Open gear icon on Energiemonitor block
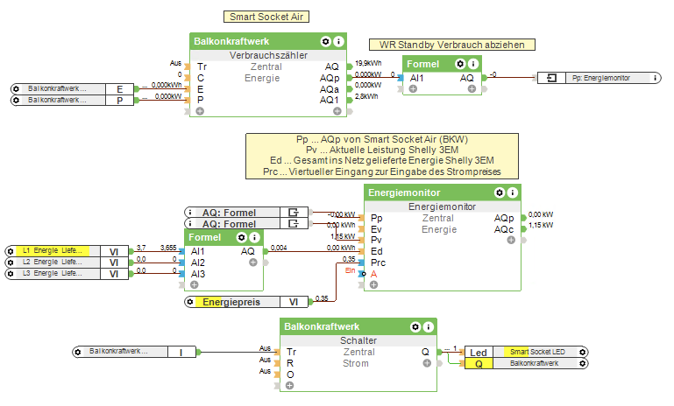The height and width of the screenshot is (406, 674). pos(500,192)
